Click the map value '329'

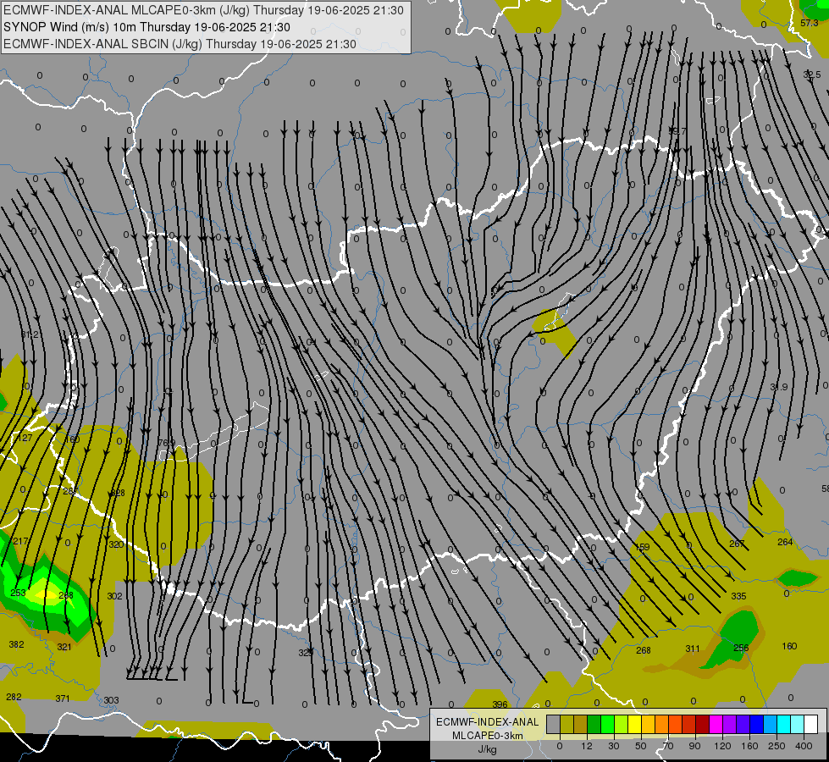coord(306,653)
